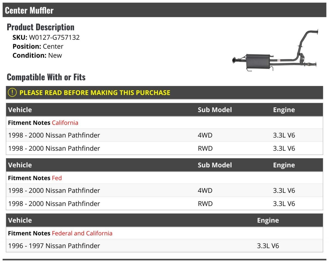
Task: Click the Engine header in the bottom table
Action: (268, 221)
